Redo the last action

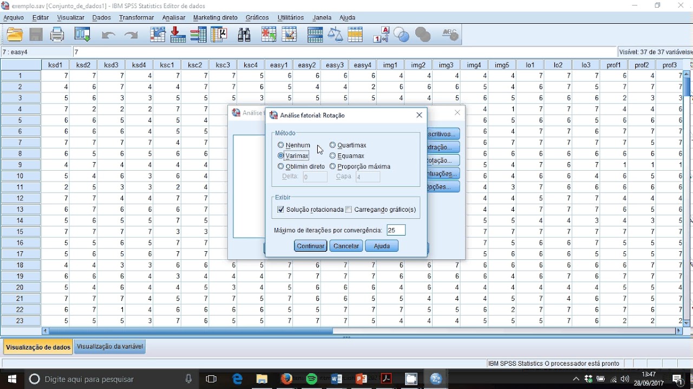click(x=131, y=35)
